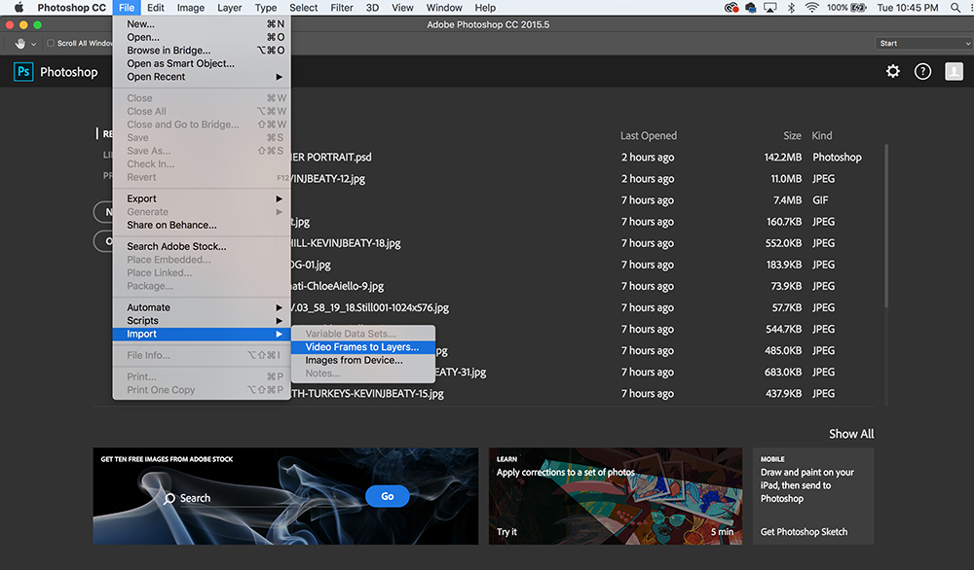Open the View menu
Screen dimensions: 974x570
click(x=402, y=8)
